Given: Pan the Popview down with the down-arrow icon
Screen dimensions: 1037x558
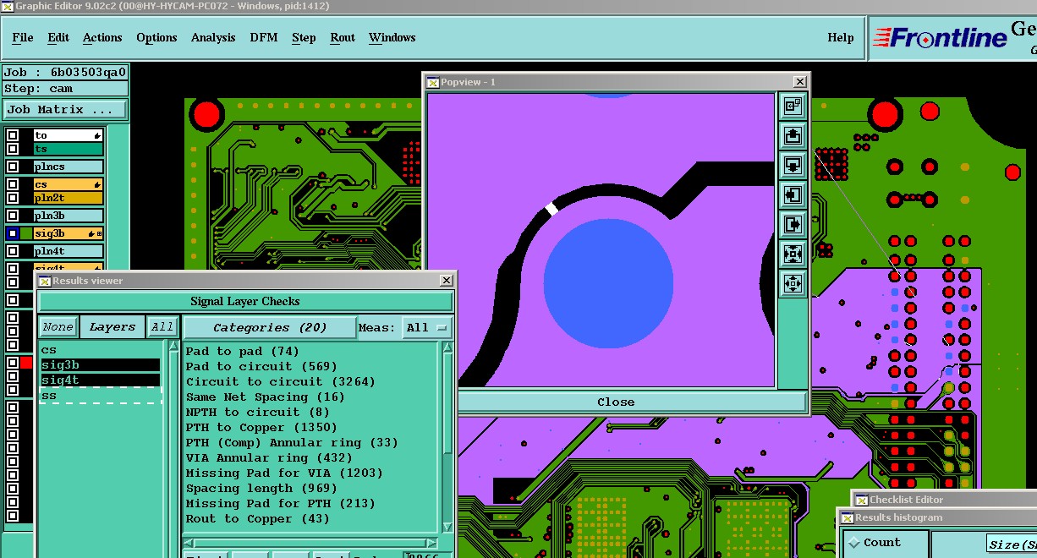Looking at the screenshot, I should point(793,165).
